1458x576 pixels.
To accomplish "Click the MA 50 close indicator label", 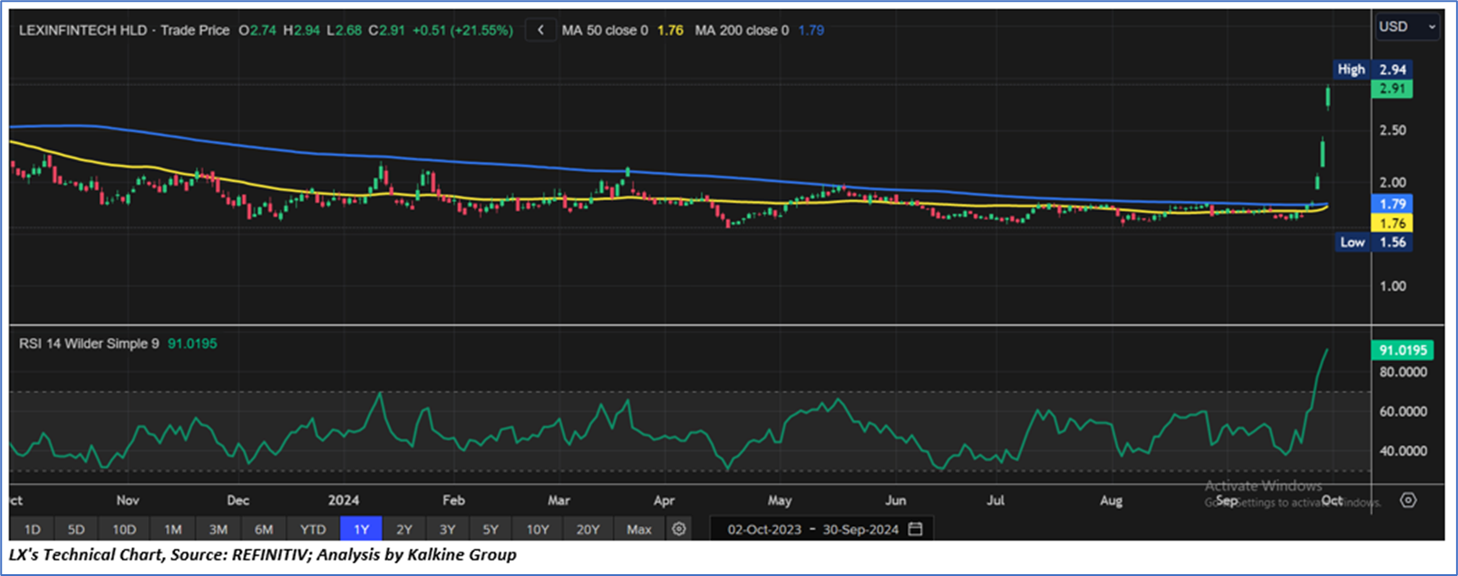I will [605, 30].
